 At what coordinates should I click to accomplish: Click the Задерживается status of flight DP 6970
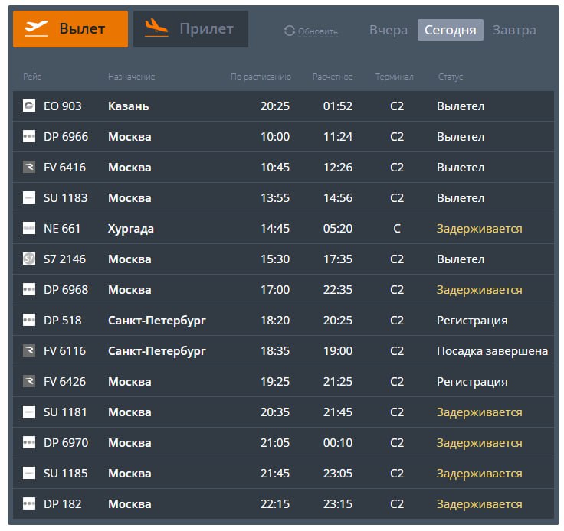479,442
